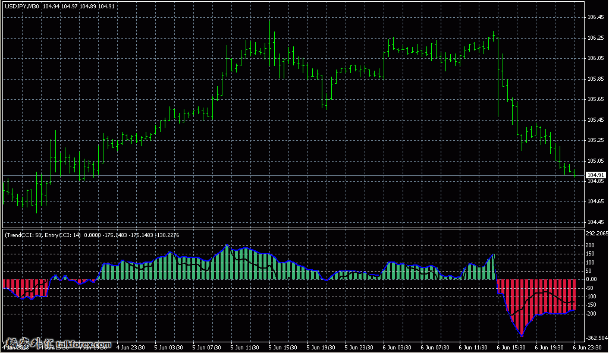609x353 pixels.
Task: Click the 5 Jun 11:30 time label
Action: click(x=244, y=348)
